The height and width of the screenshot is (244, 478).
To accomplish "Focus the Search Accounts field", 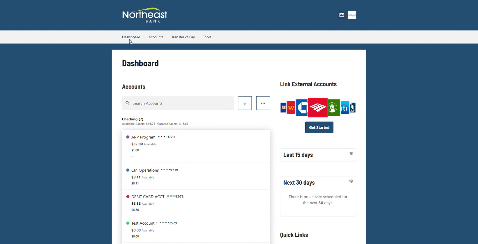I will [178, 103].
